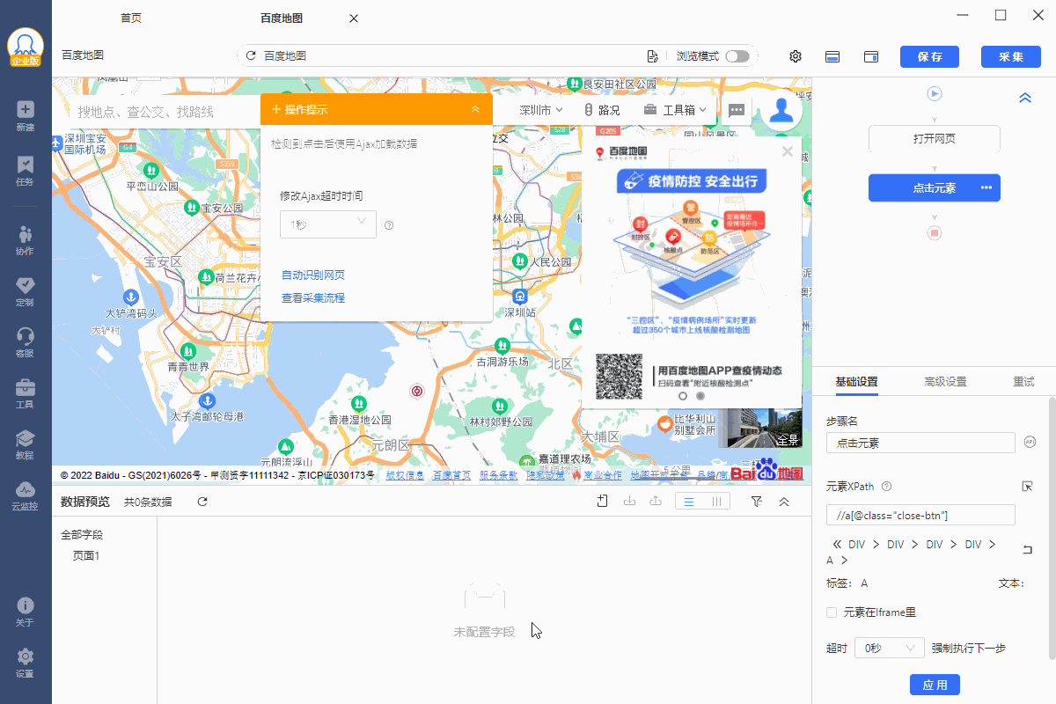Click the 自动识别网页 link

(313, 275)
